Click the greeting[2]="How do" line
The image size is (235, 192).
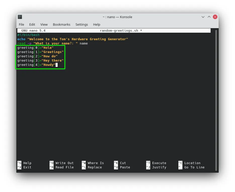pyautogui.click(x=37, y=56)
